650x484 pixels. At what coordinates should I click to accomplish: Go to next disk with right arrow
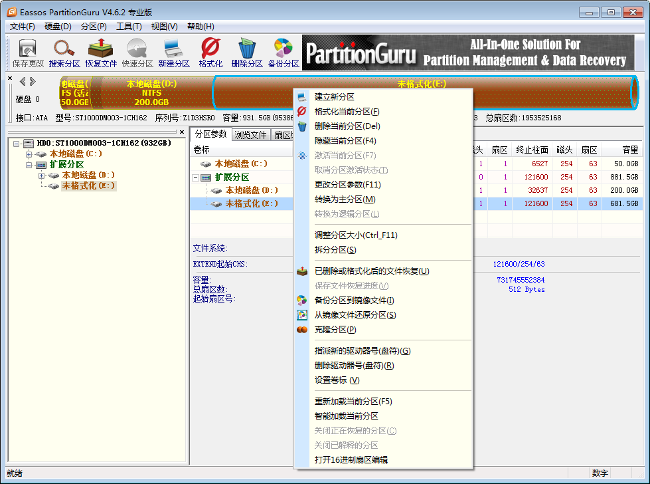tap(33, 81)
